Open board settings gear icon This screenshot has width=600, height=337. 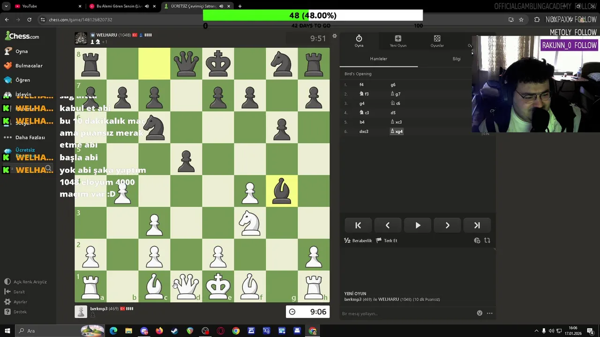[x=334, y=36]
